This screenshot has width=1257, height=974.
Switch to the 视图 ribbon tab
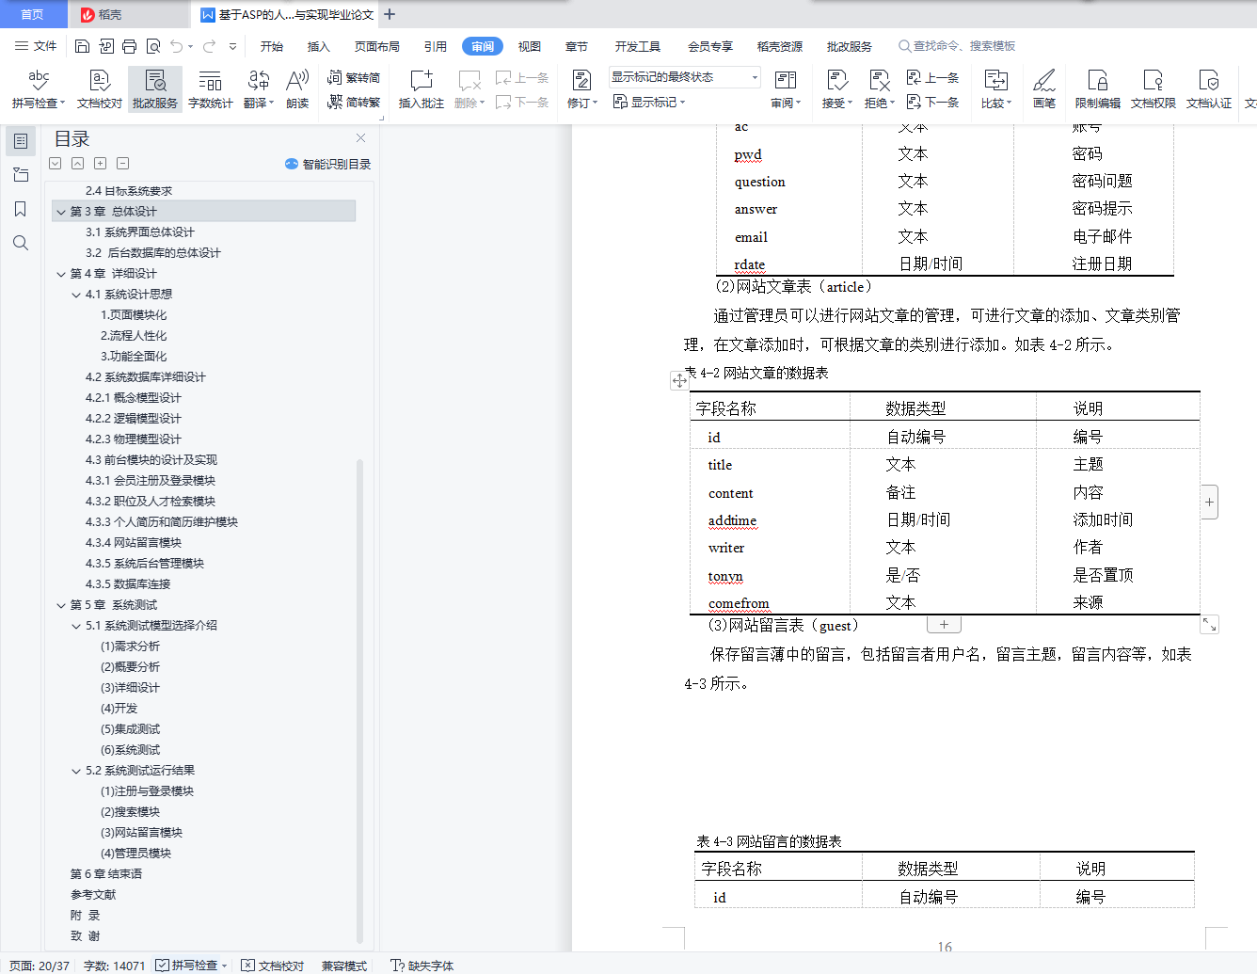[530, 46]
